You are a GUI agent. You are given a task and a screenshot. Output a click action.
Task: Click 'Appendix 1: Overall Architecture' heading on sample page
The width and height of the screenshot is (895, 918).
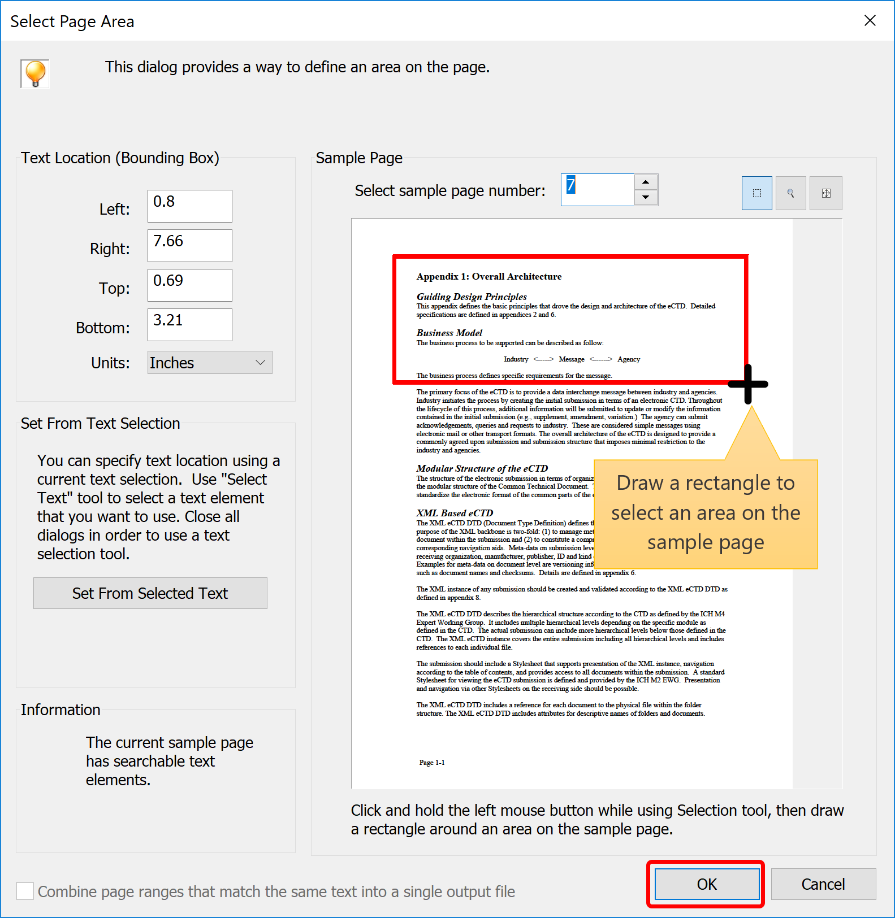click(489, 276)
